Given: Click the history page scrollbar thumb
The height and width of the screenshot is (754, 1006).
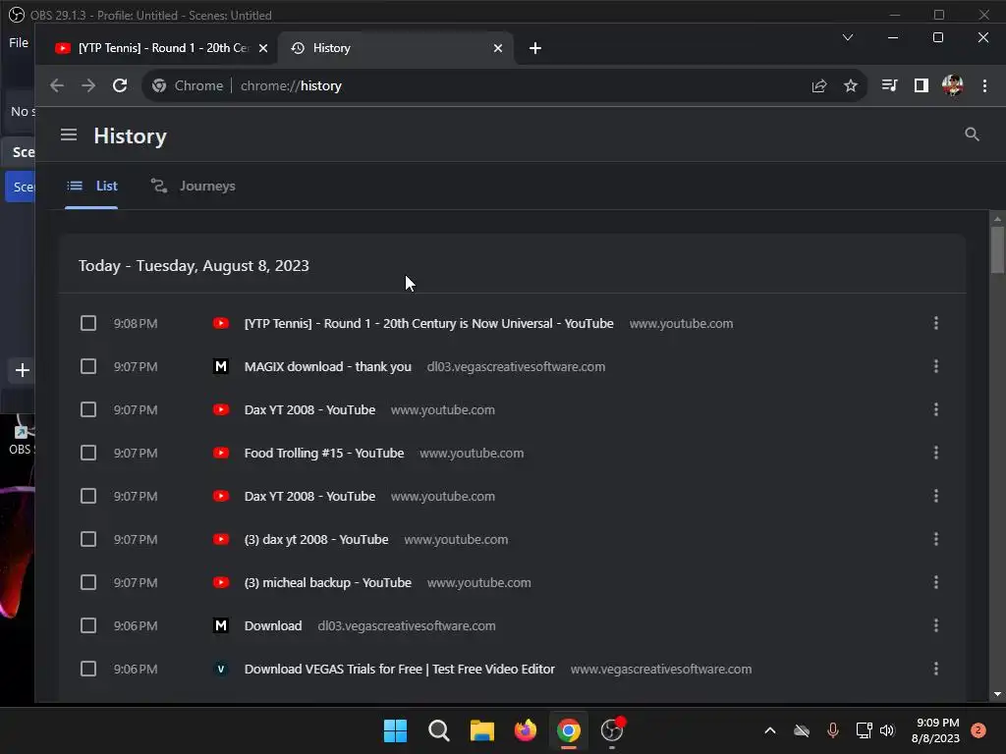Looking at the screenshot, I should point(997,250).
